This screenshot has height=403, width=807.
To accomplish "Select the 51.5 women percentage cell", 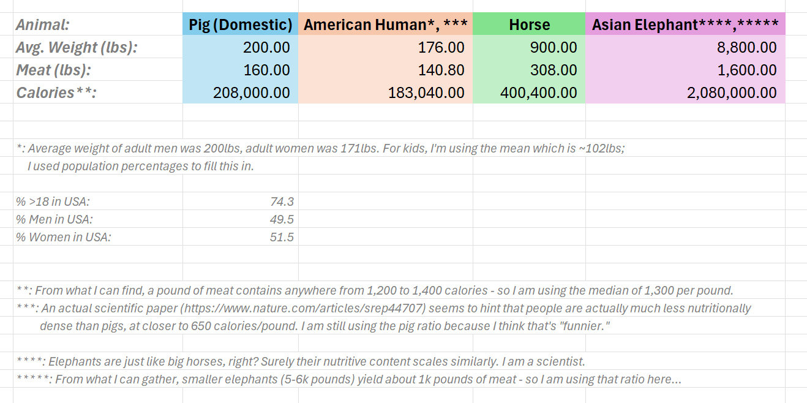I will tap(240, 237).
